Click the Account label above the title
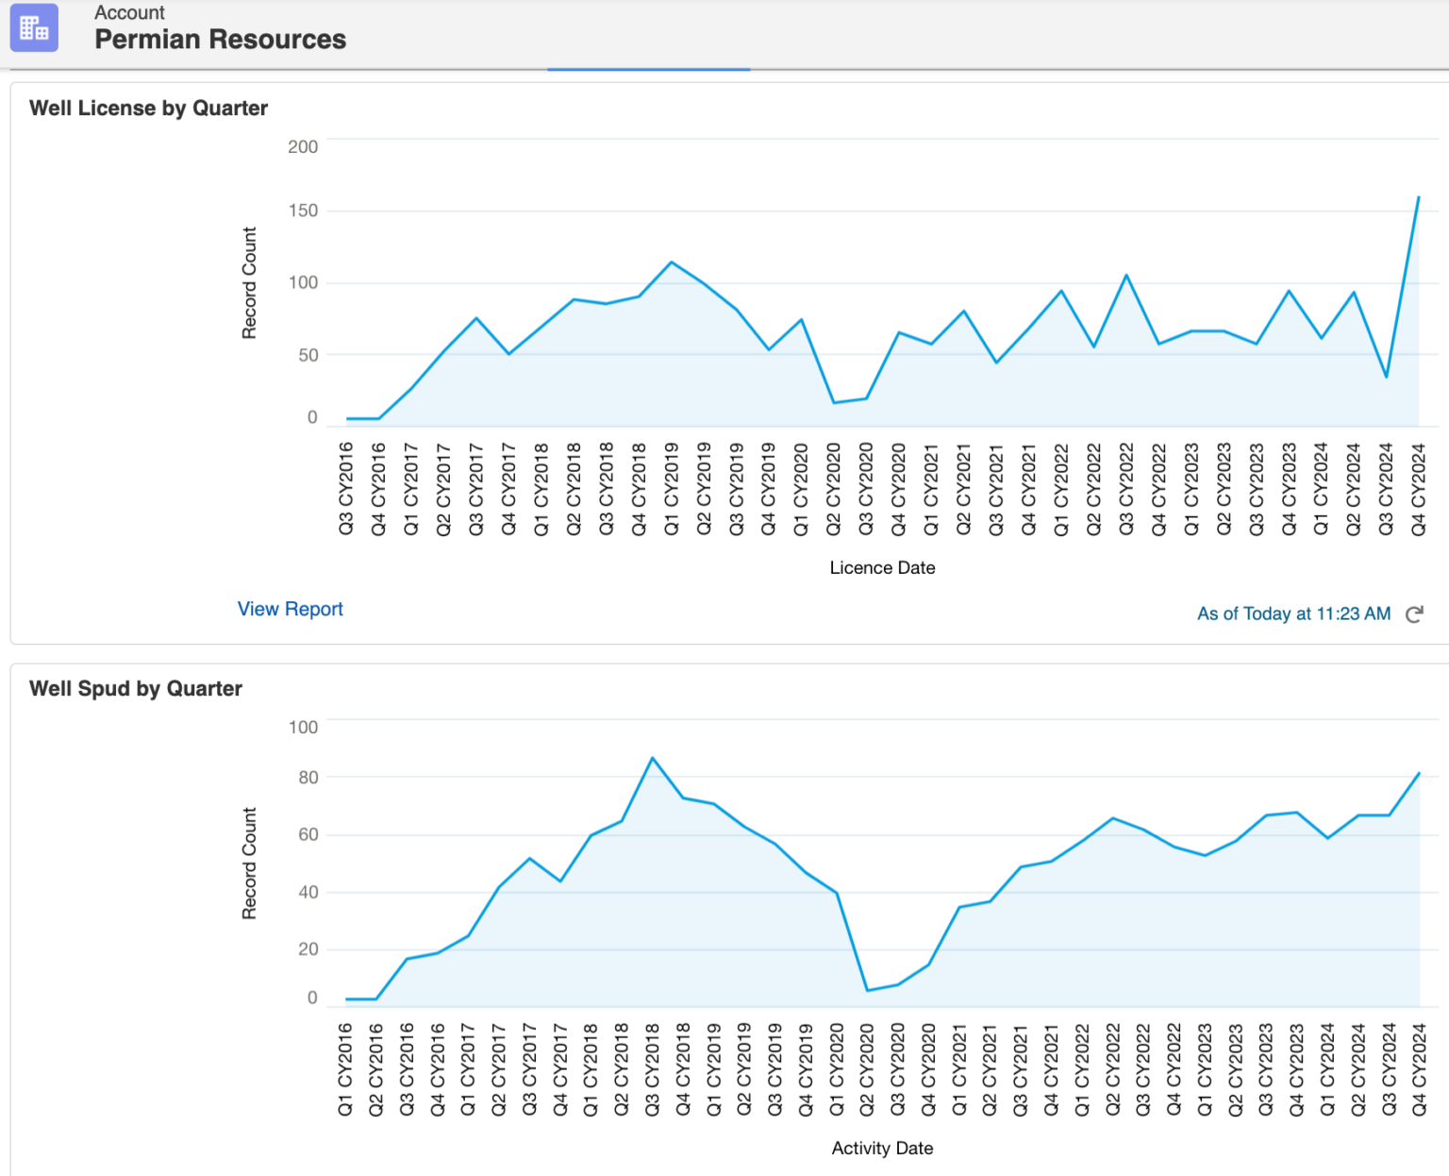Viewport: 1449px width, 1176px height. (x=129, y=12)
